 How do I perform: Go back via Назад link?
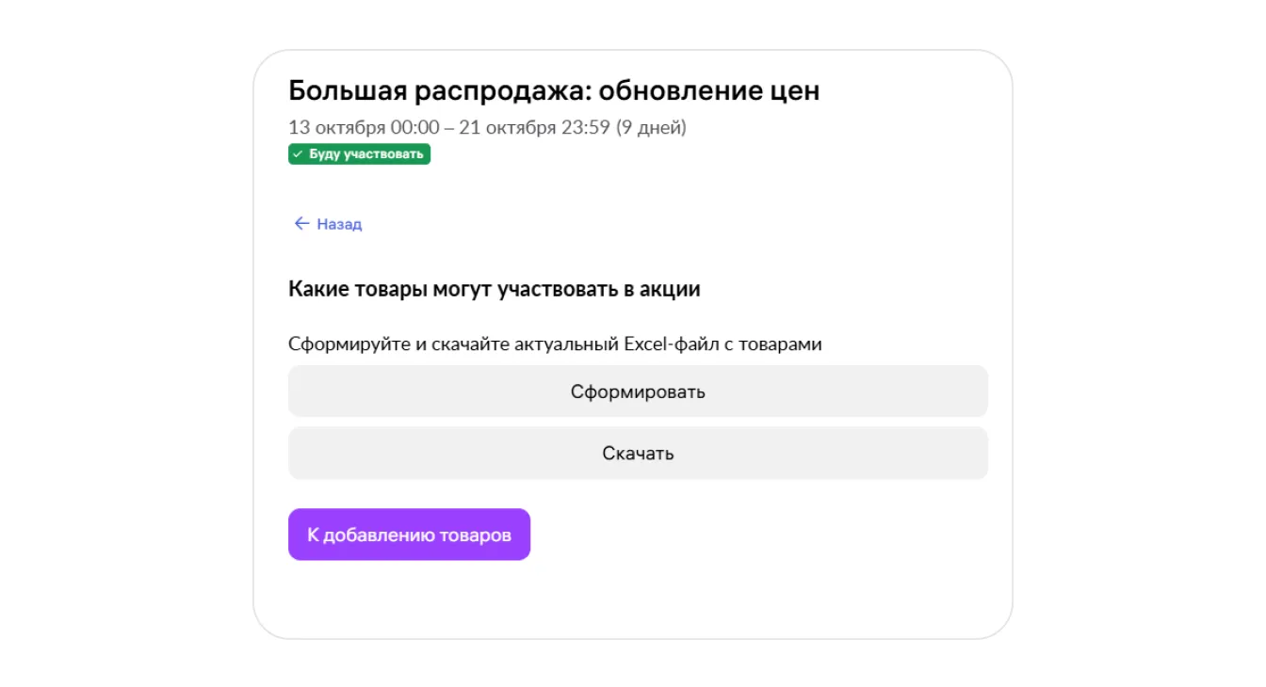pyautogui.click(x=328, y=224)
